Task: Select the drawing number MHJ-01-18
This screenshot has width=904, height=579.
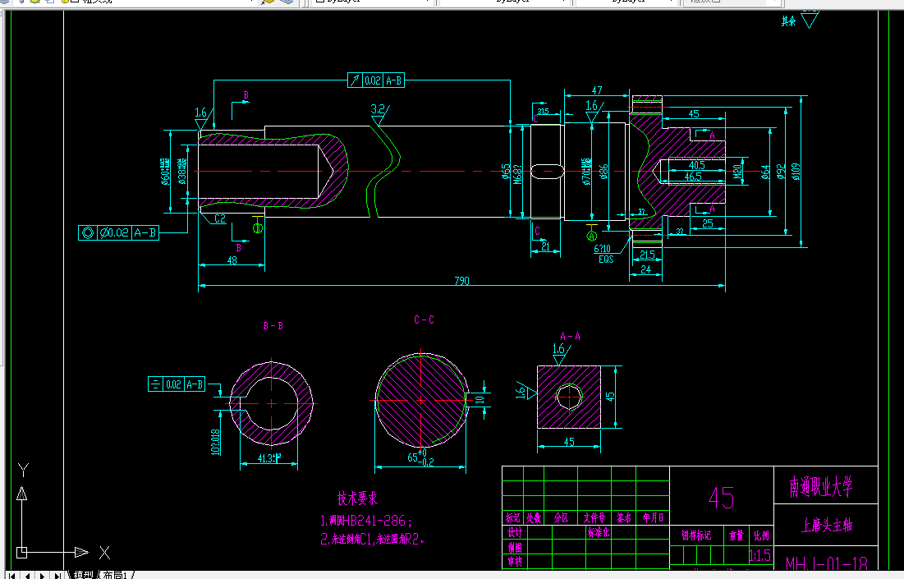Action: pos(826,563)
